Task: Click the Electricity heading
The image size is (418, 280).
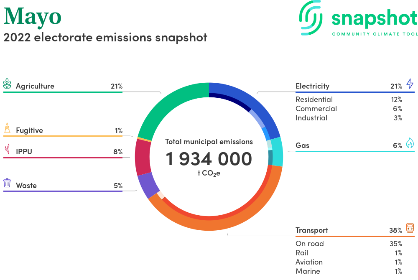Action: coord(312,86)
